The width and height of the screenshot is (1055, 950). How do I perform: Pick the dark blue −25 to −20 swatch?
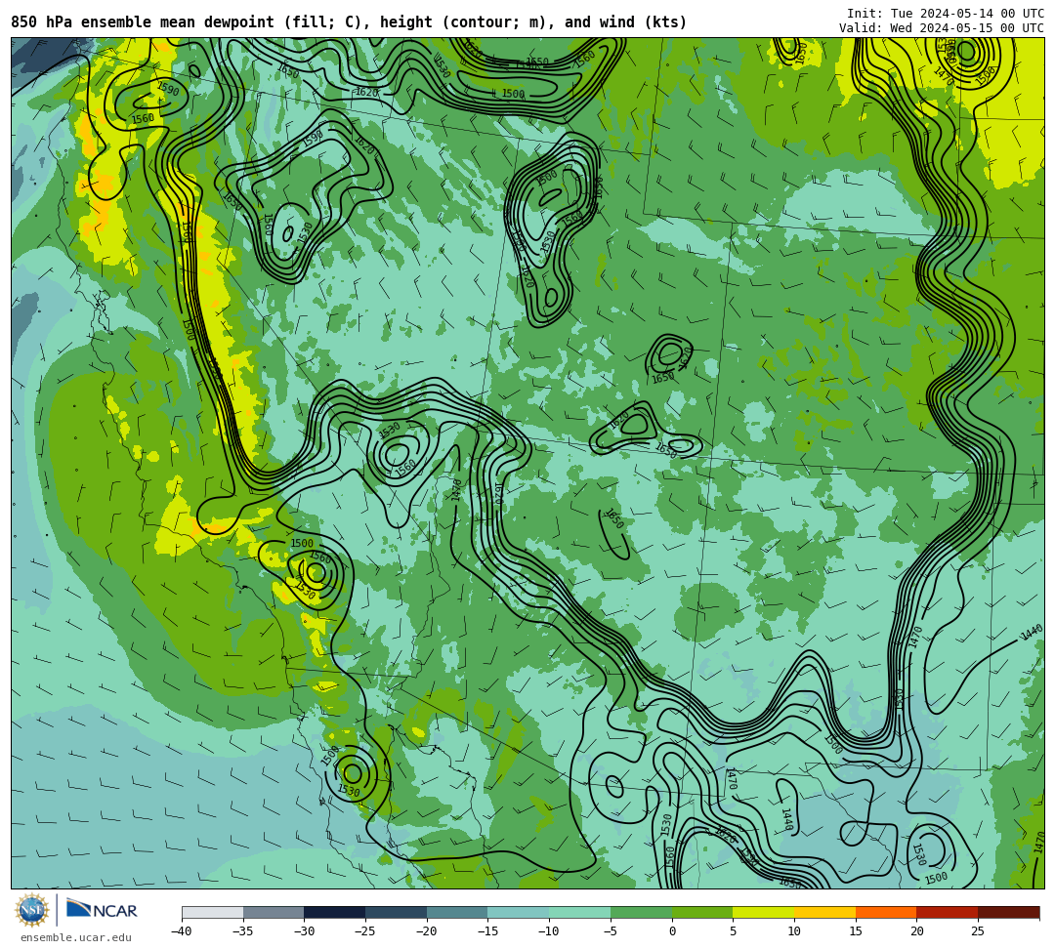point(397,912)
